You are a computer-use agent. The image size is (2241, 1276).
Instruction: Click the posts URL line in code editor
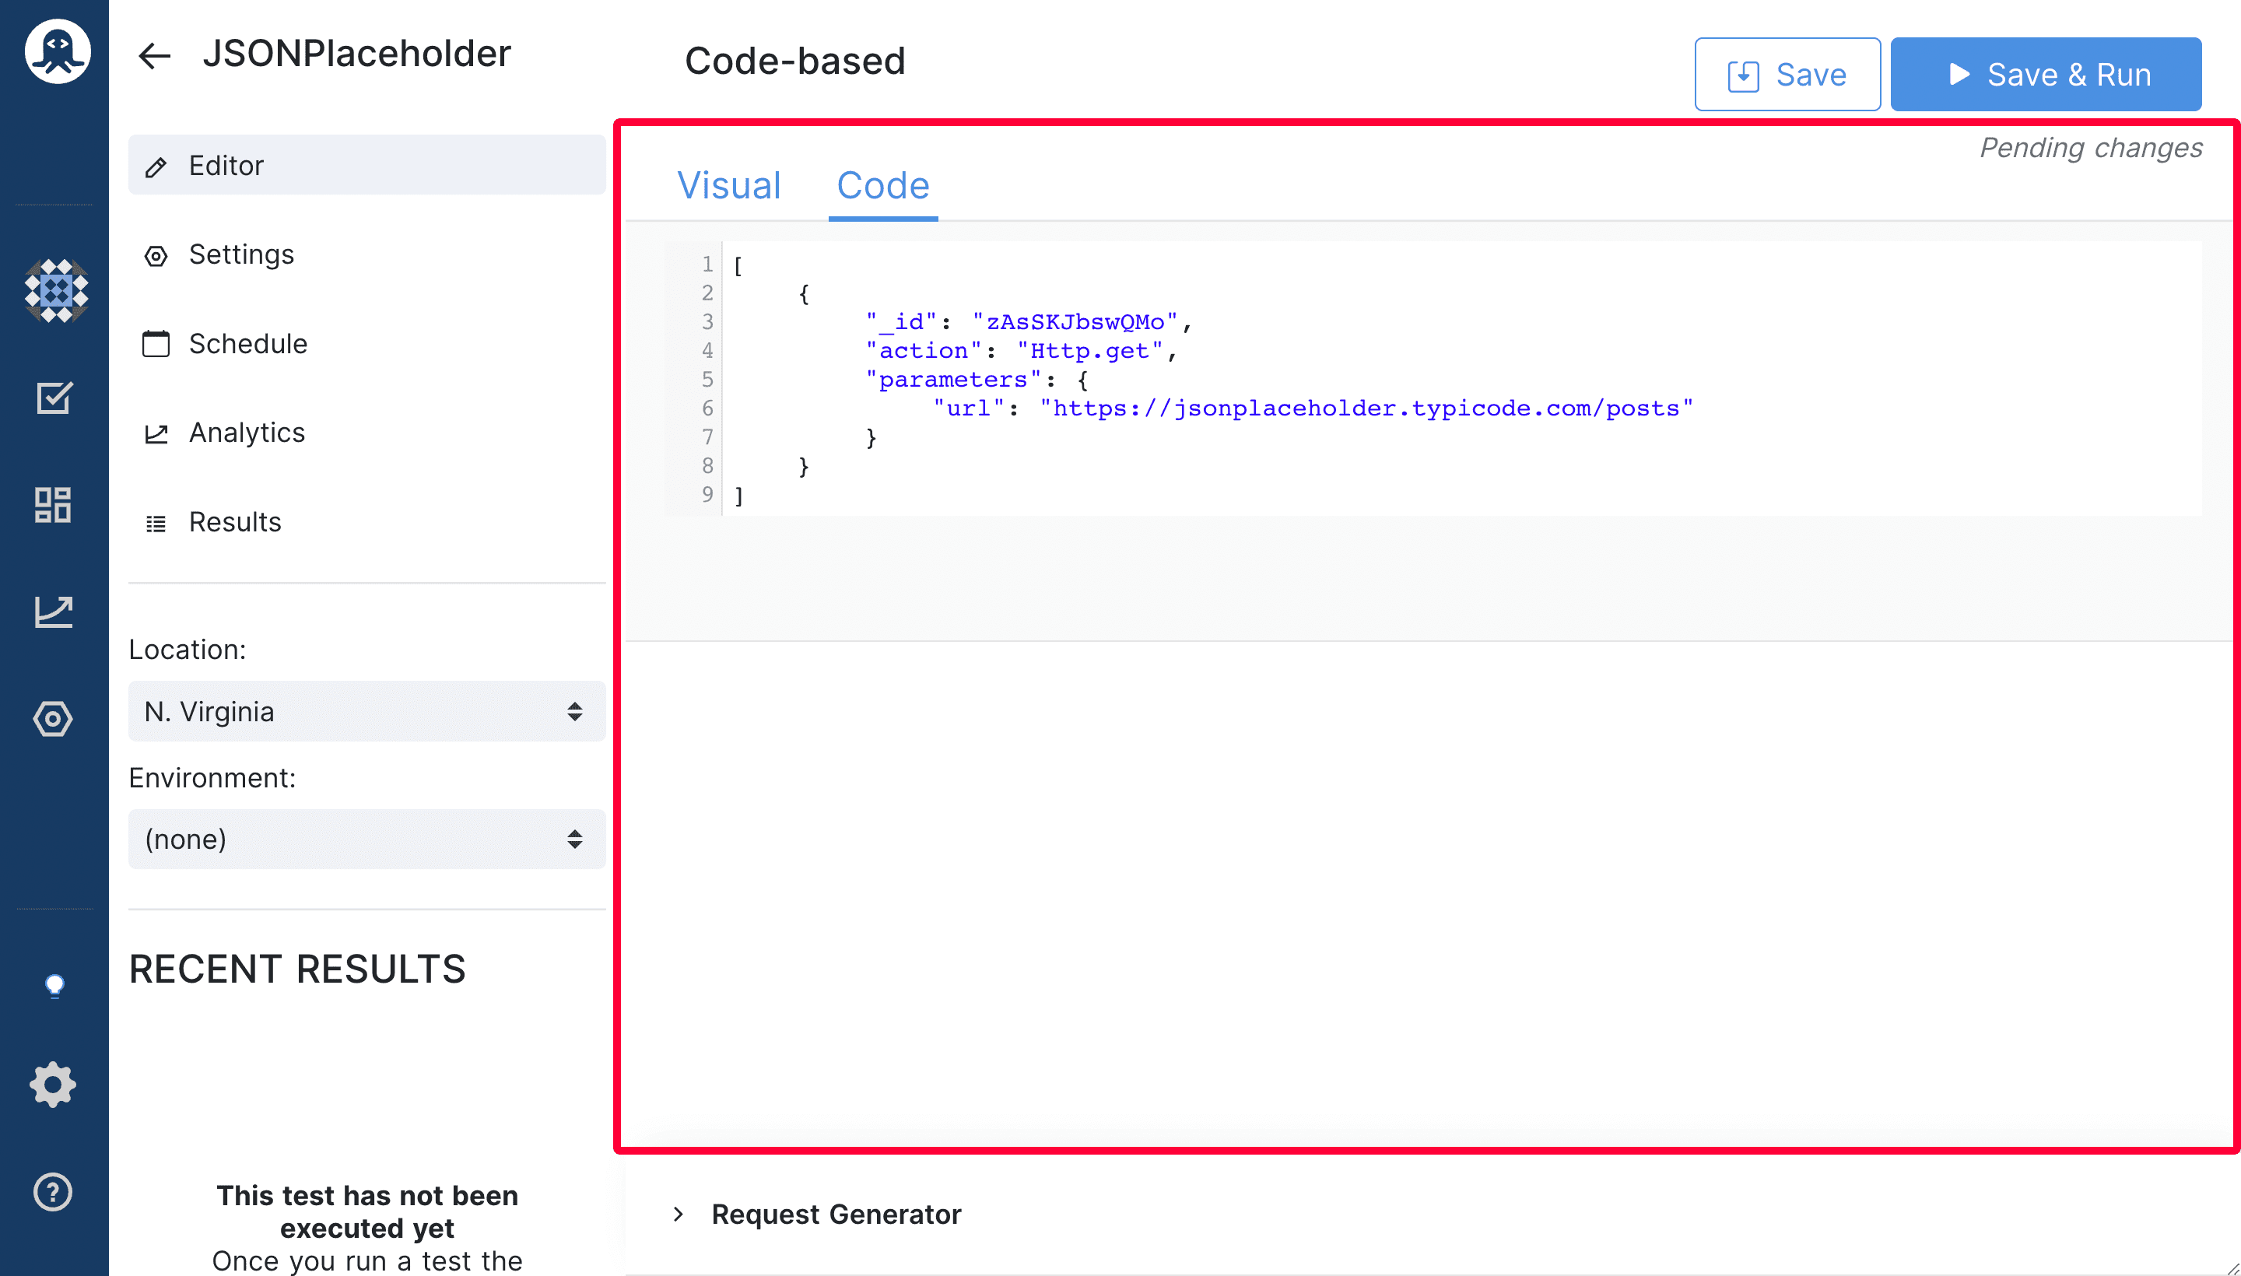click(1312, 408)
